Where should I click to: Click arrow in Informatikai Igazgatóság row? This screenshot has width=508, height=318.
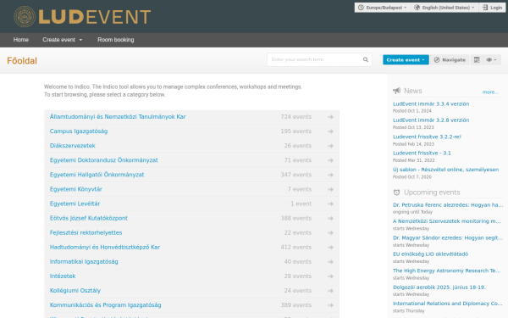click(330, 262)
